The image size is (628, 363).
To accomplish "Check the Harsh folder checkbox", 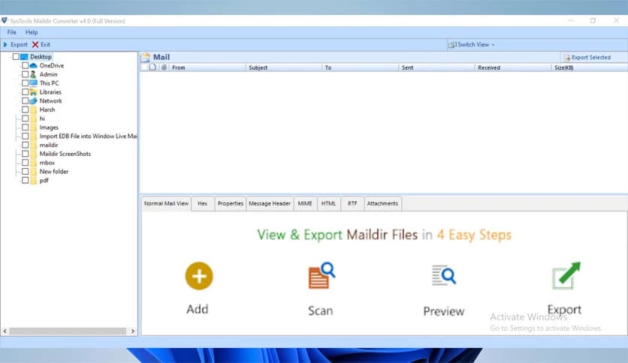I will tap(25, 109).
